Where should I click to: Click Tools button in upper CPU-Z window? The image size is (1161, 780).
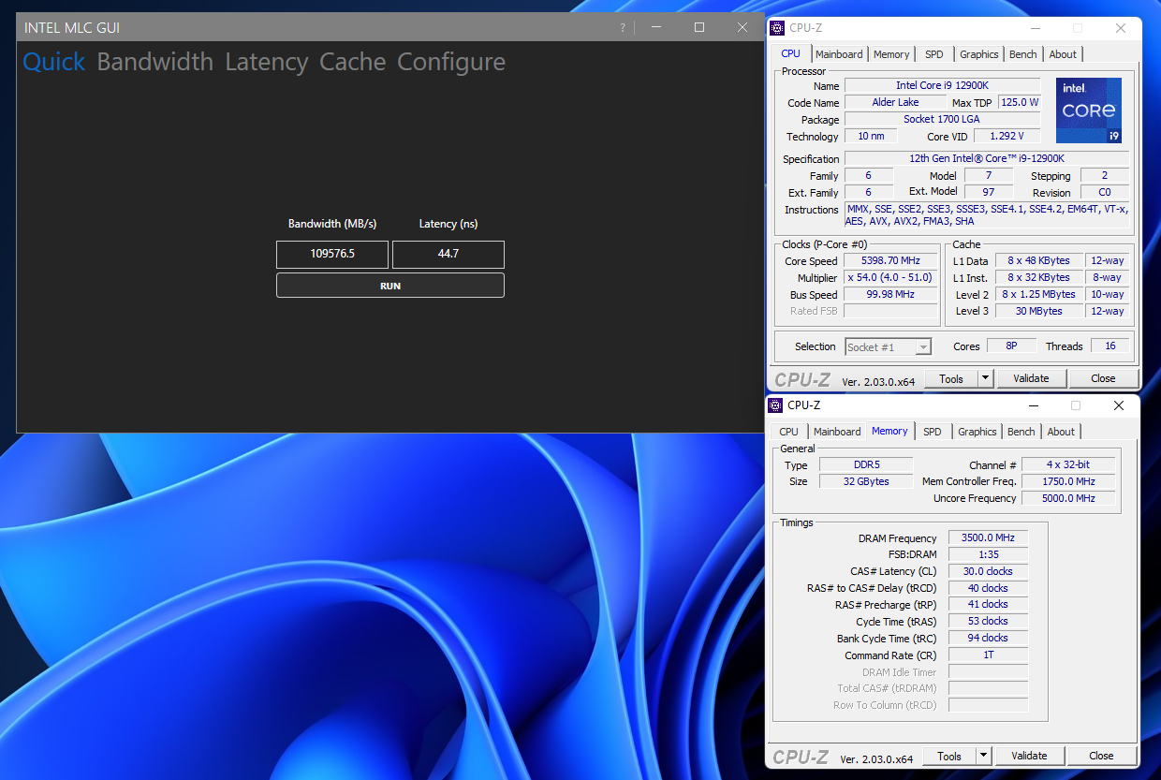pos(951,379)
